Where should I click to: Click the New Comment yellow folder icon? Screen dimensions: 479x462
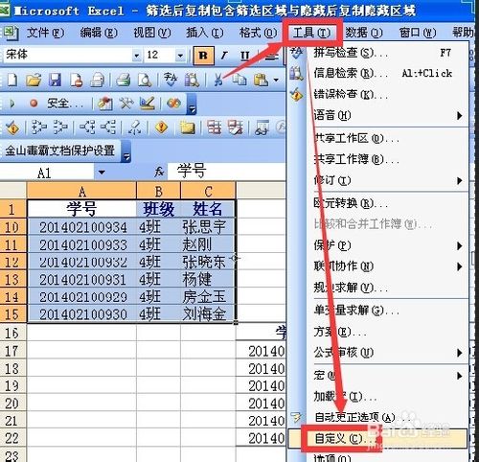point(188,127)
